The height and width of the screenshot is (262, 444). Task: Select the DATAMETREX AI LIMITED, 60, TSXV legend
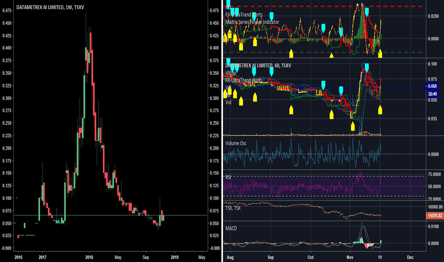pyautogui.click(x=258, y=65)
